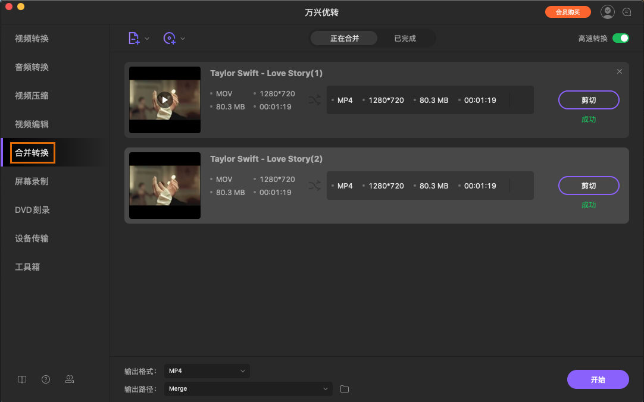The height and width of the screenshot is (402, 644).
Task: Open the community users icon
Action: tap(70, 379)
